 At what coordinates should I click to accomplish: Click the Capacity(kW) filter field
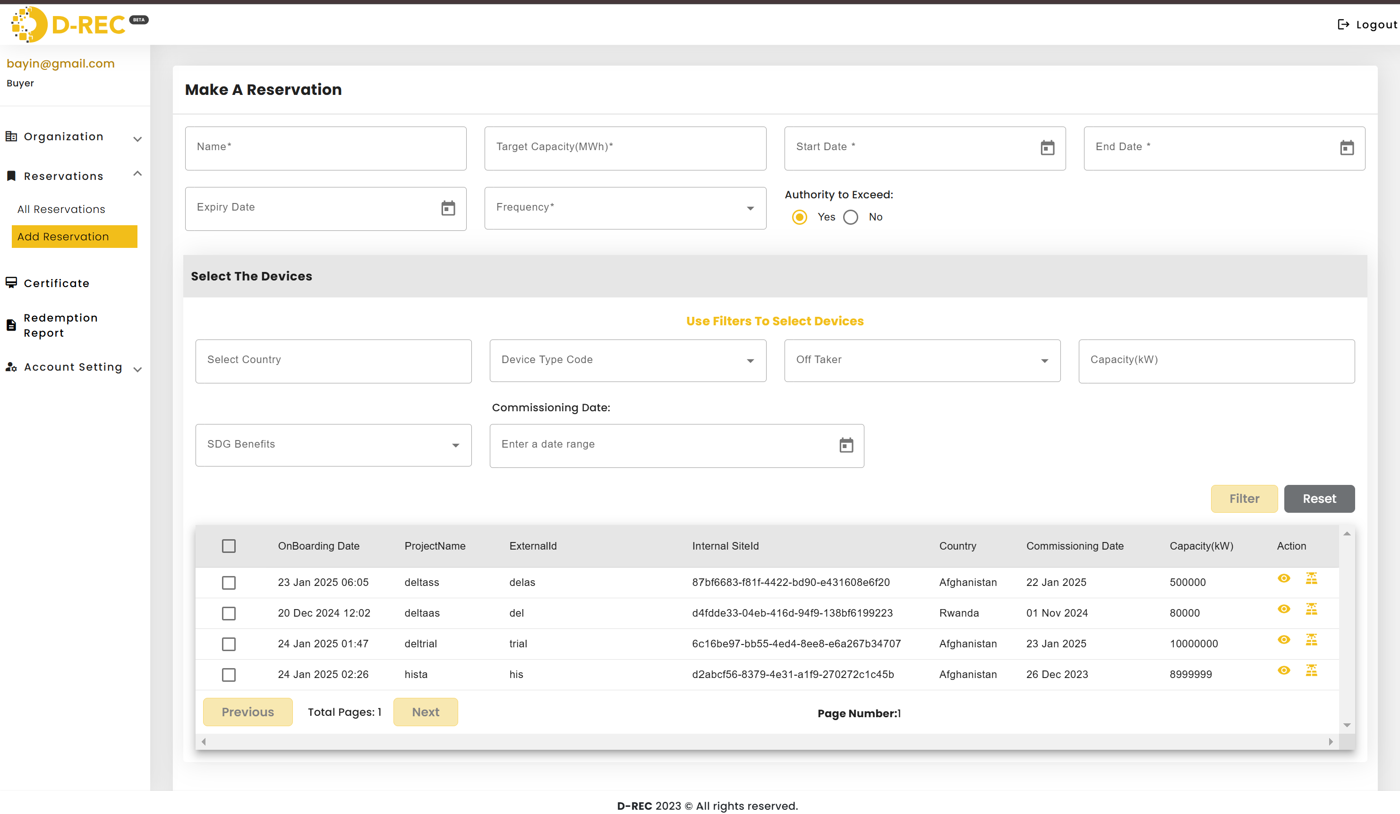point(1217,362)
